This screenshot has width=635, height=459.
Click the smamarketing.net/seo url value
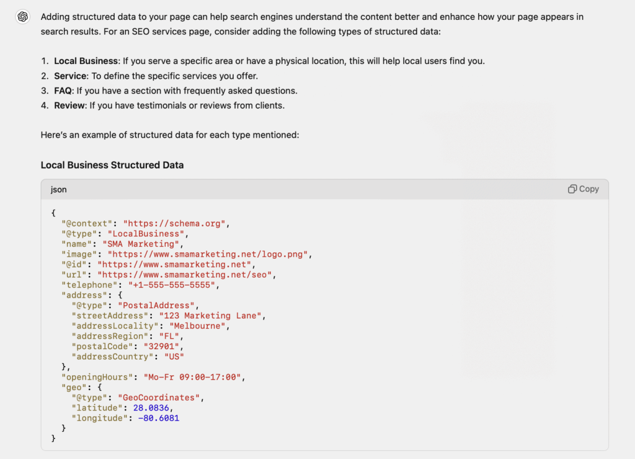pyautogui.click(x=184, y=275)
